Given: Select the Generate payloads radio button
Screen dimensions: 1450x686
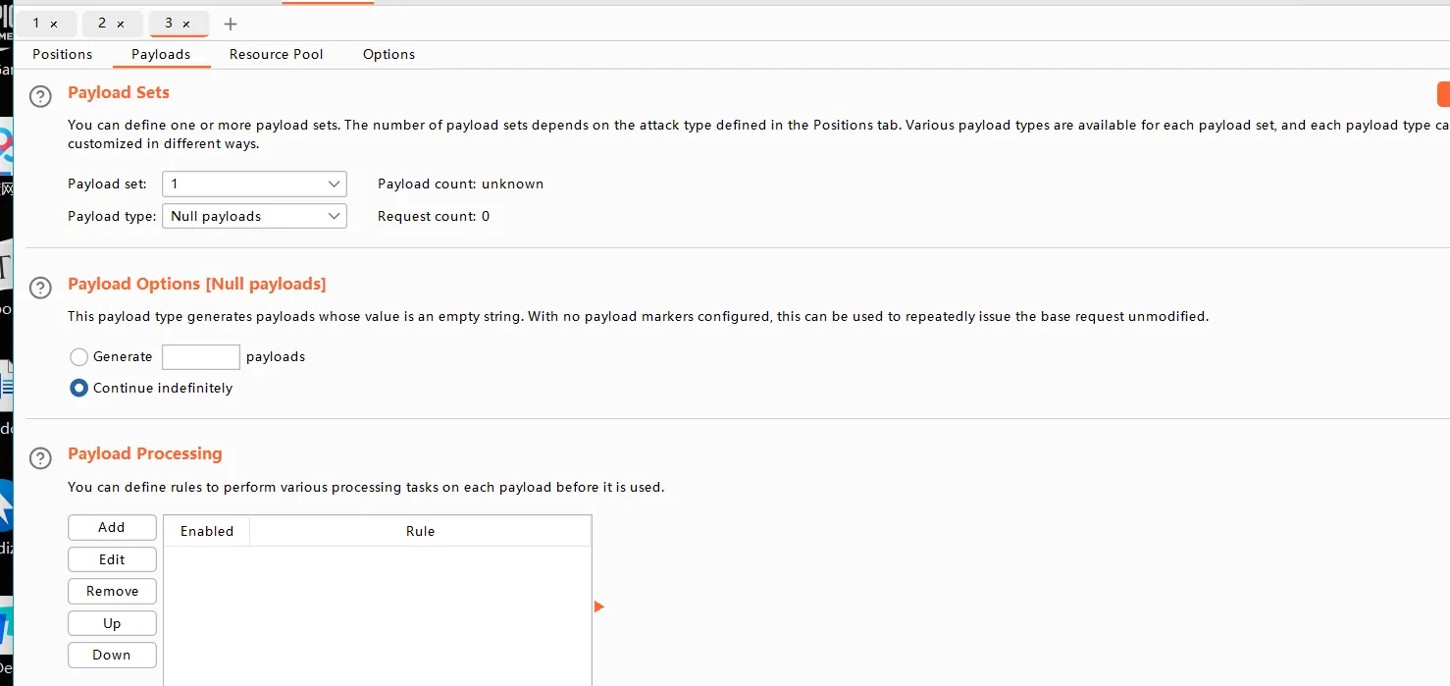Looking at the screenshot, I should [79, 357].
